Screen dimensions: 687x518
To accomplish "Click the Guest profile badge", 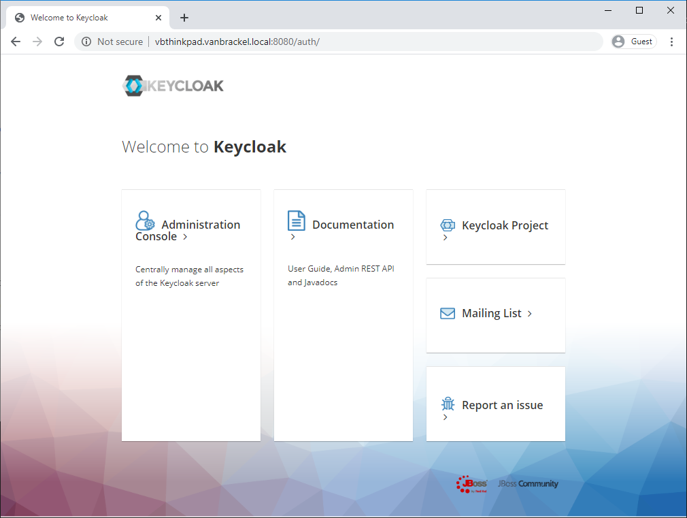I will coord(633,41).
